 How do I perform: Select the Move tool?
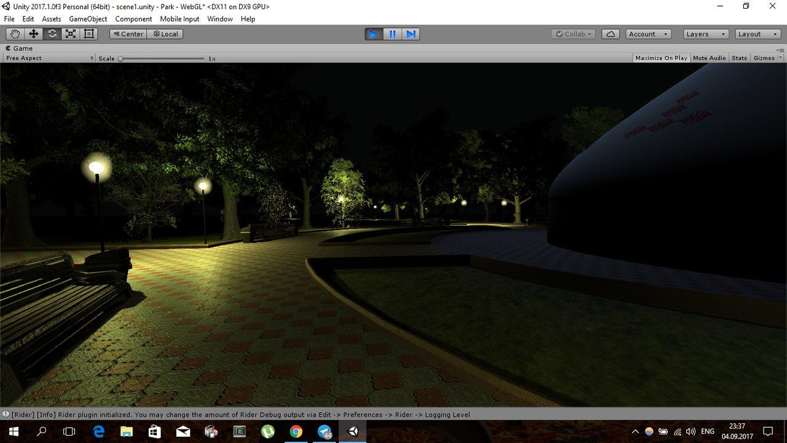click(x=33, y=34)
